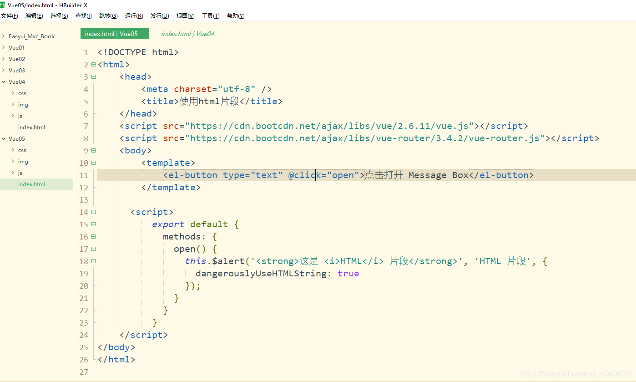The image size is (636, 382).
Task: Click the closing </body> tag
Action: coord(116,347)
